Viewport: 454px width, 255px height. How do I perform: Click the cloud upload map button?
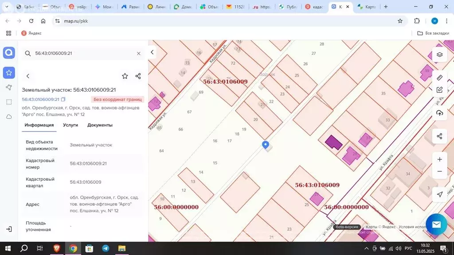click(x=439, y=113)
